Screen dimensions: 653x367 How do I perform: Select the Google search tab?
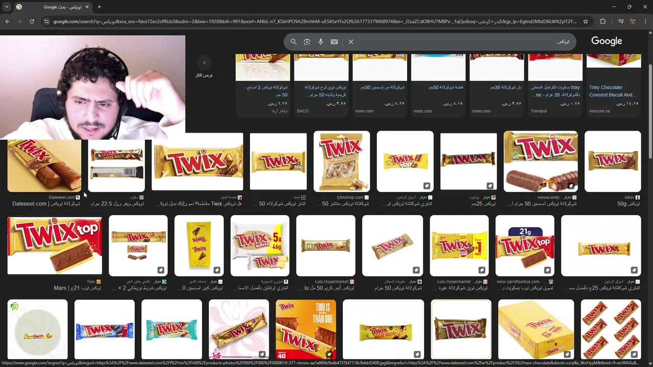point(53,7)
